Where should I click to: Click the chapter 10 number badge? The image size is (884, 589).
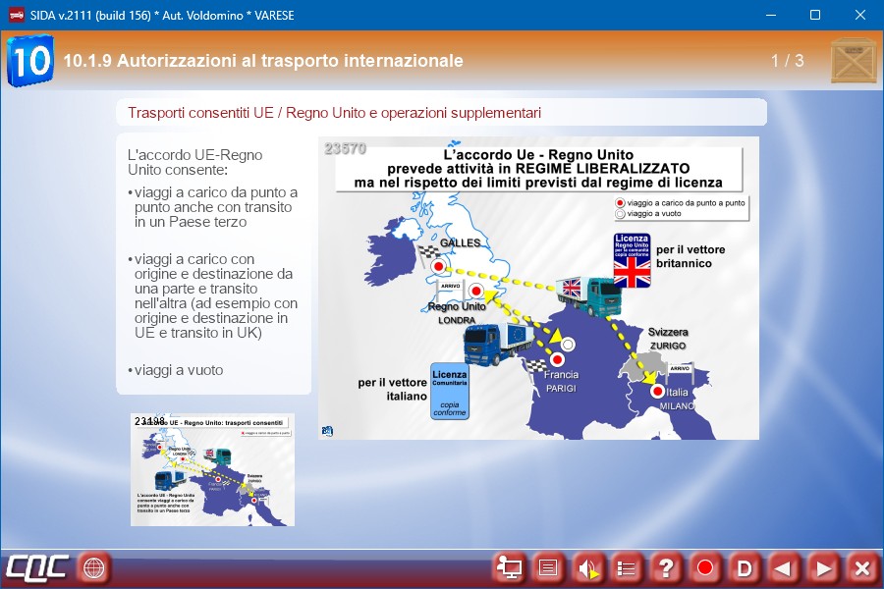30,61
